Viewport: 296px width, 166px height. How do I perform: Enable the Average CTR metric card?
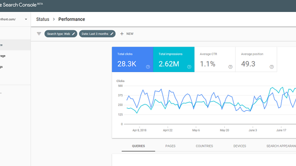tap(215, 59)
